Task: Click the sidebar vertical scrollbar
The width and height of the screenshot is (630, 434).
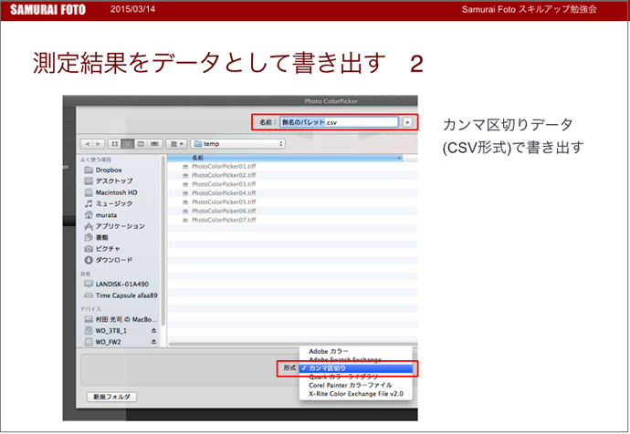Action: point(163,241)
